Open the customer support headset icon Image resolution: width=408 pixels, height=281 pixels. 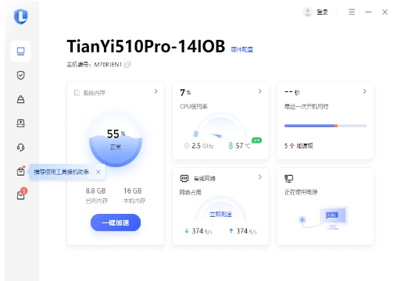click(20, 148)
